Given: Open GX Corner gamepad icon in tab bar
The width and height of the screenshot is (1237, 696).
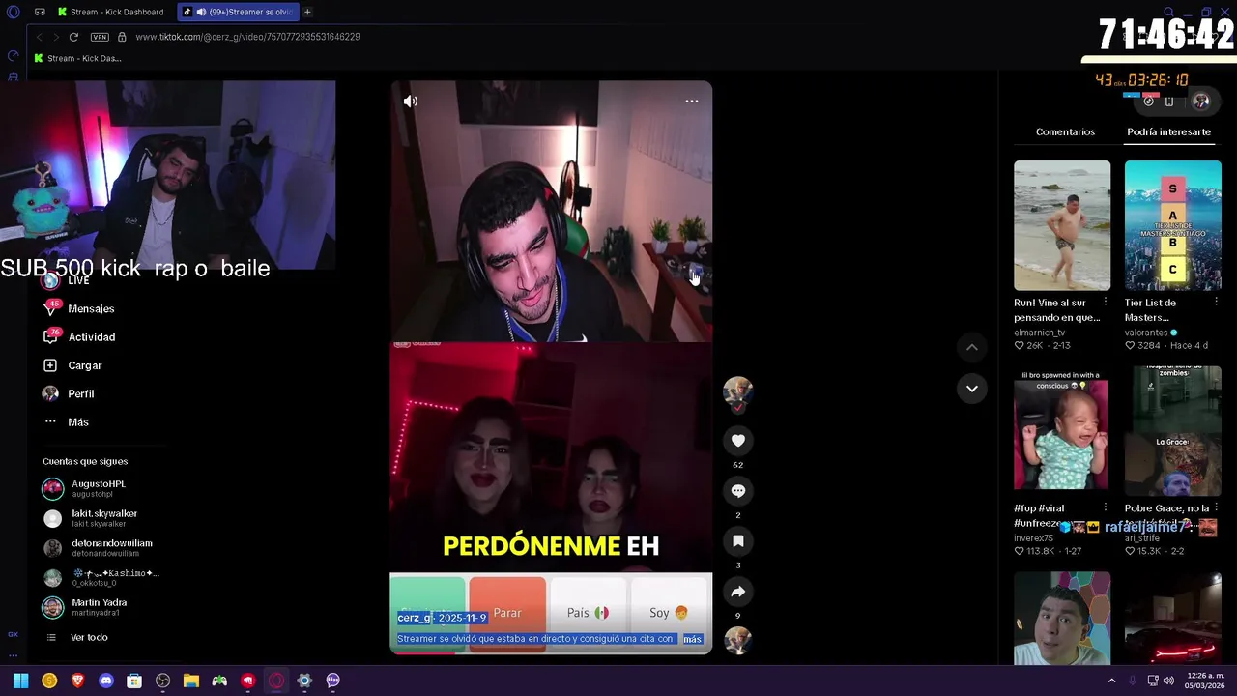Looking at the screenshot, I should [40, 12].
